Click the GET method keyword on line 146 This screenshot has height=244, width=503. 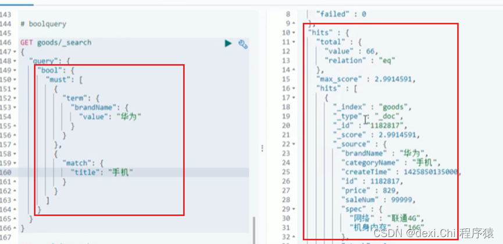pyautogui.click(x=27, y=42)
